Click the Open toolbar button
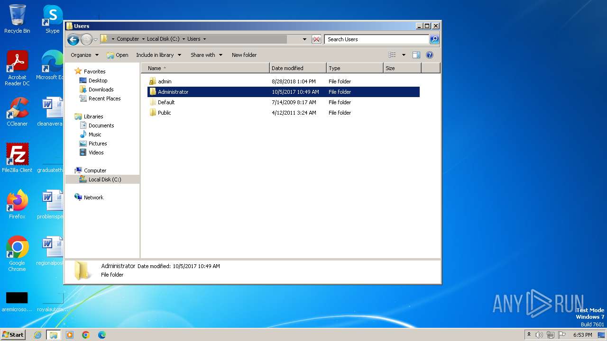 pos(118,55)
